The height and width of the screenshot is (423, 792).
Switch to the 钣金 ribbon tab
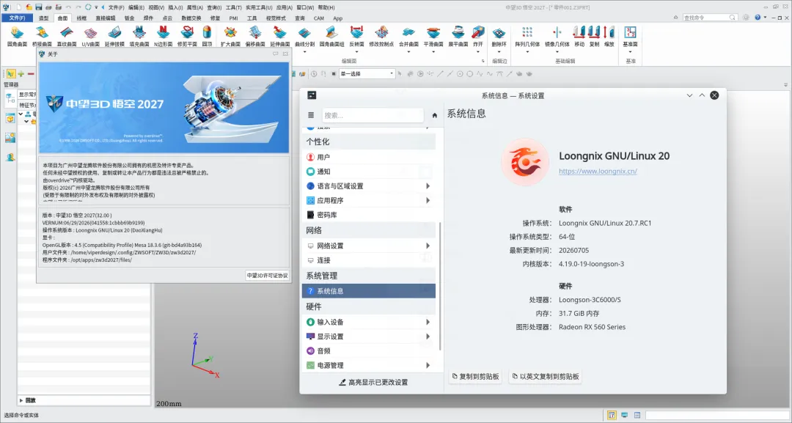click(129, 18)
